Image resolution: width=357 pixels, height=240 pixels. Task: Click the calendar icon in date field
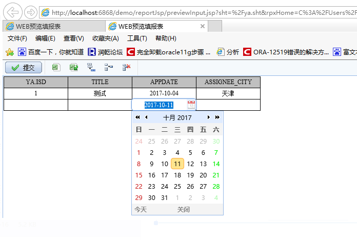(191, 105)
